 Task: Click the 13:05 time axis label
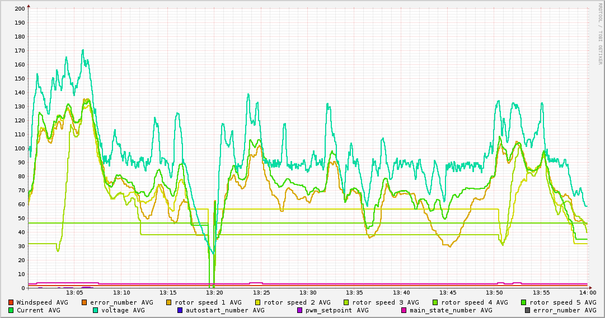pos(75,293)
